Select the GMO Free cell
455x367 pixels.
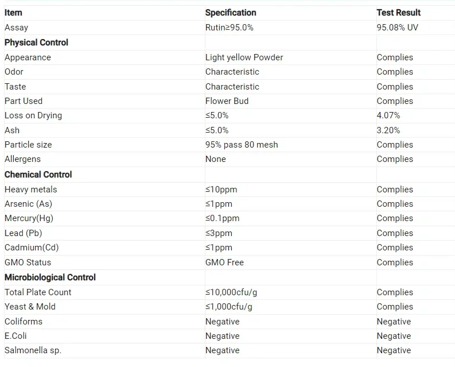[224, 262]
